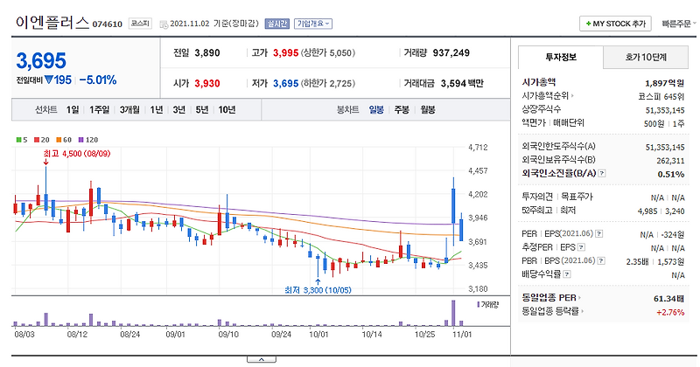The width and height of the screenshot is (700, 367).
Task: Open the 기업개요 dropdown
Action: click(x=313, y=24)
